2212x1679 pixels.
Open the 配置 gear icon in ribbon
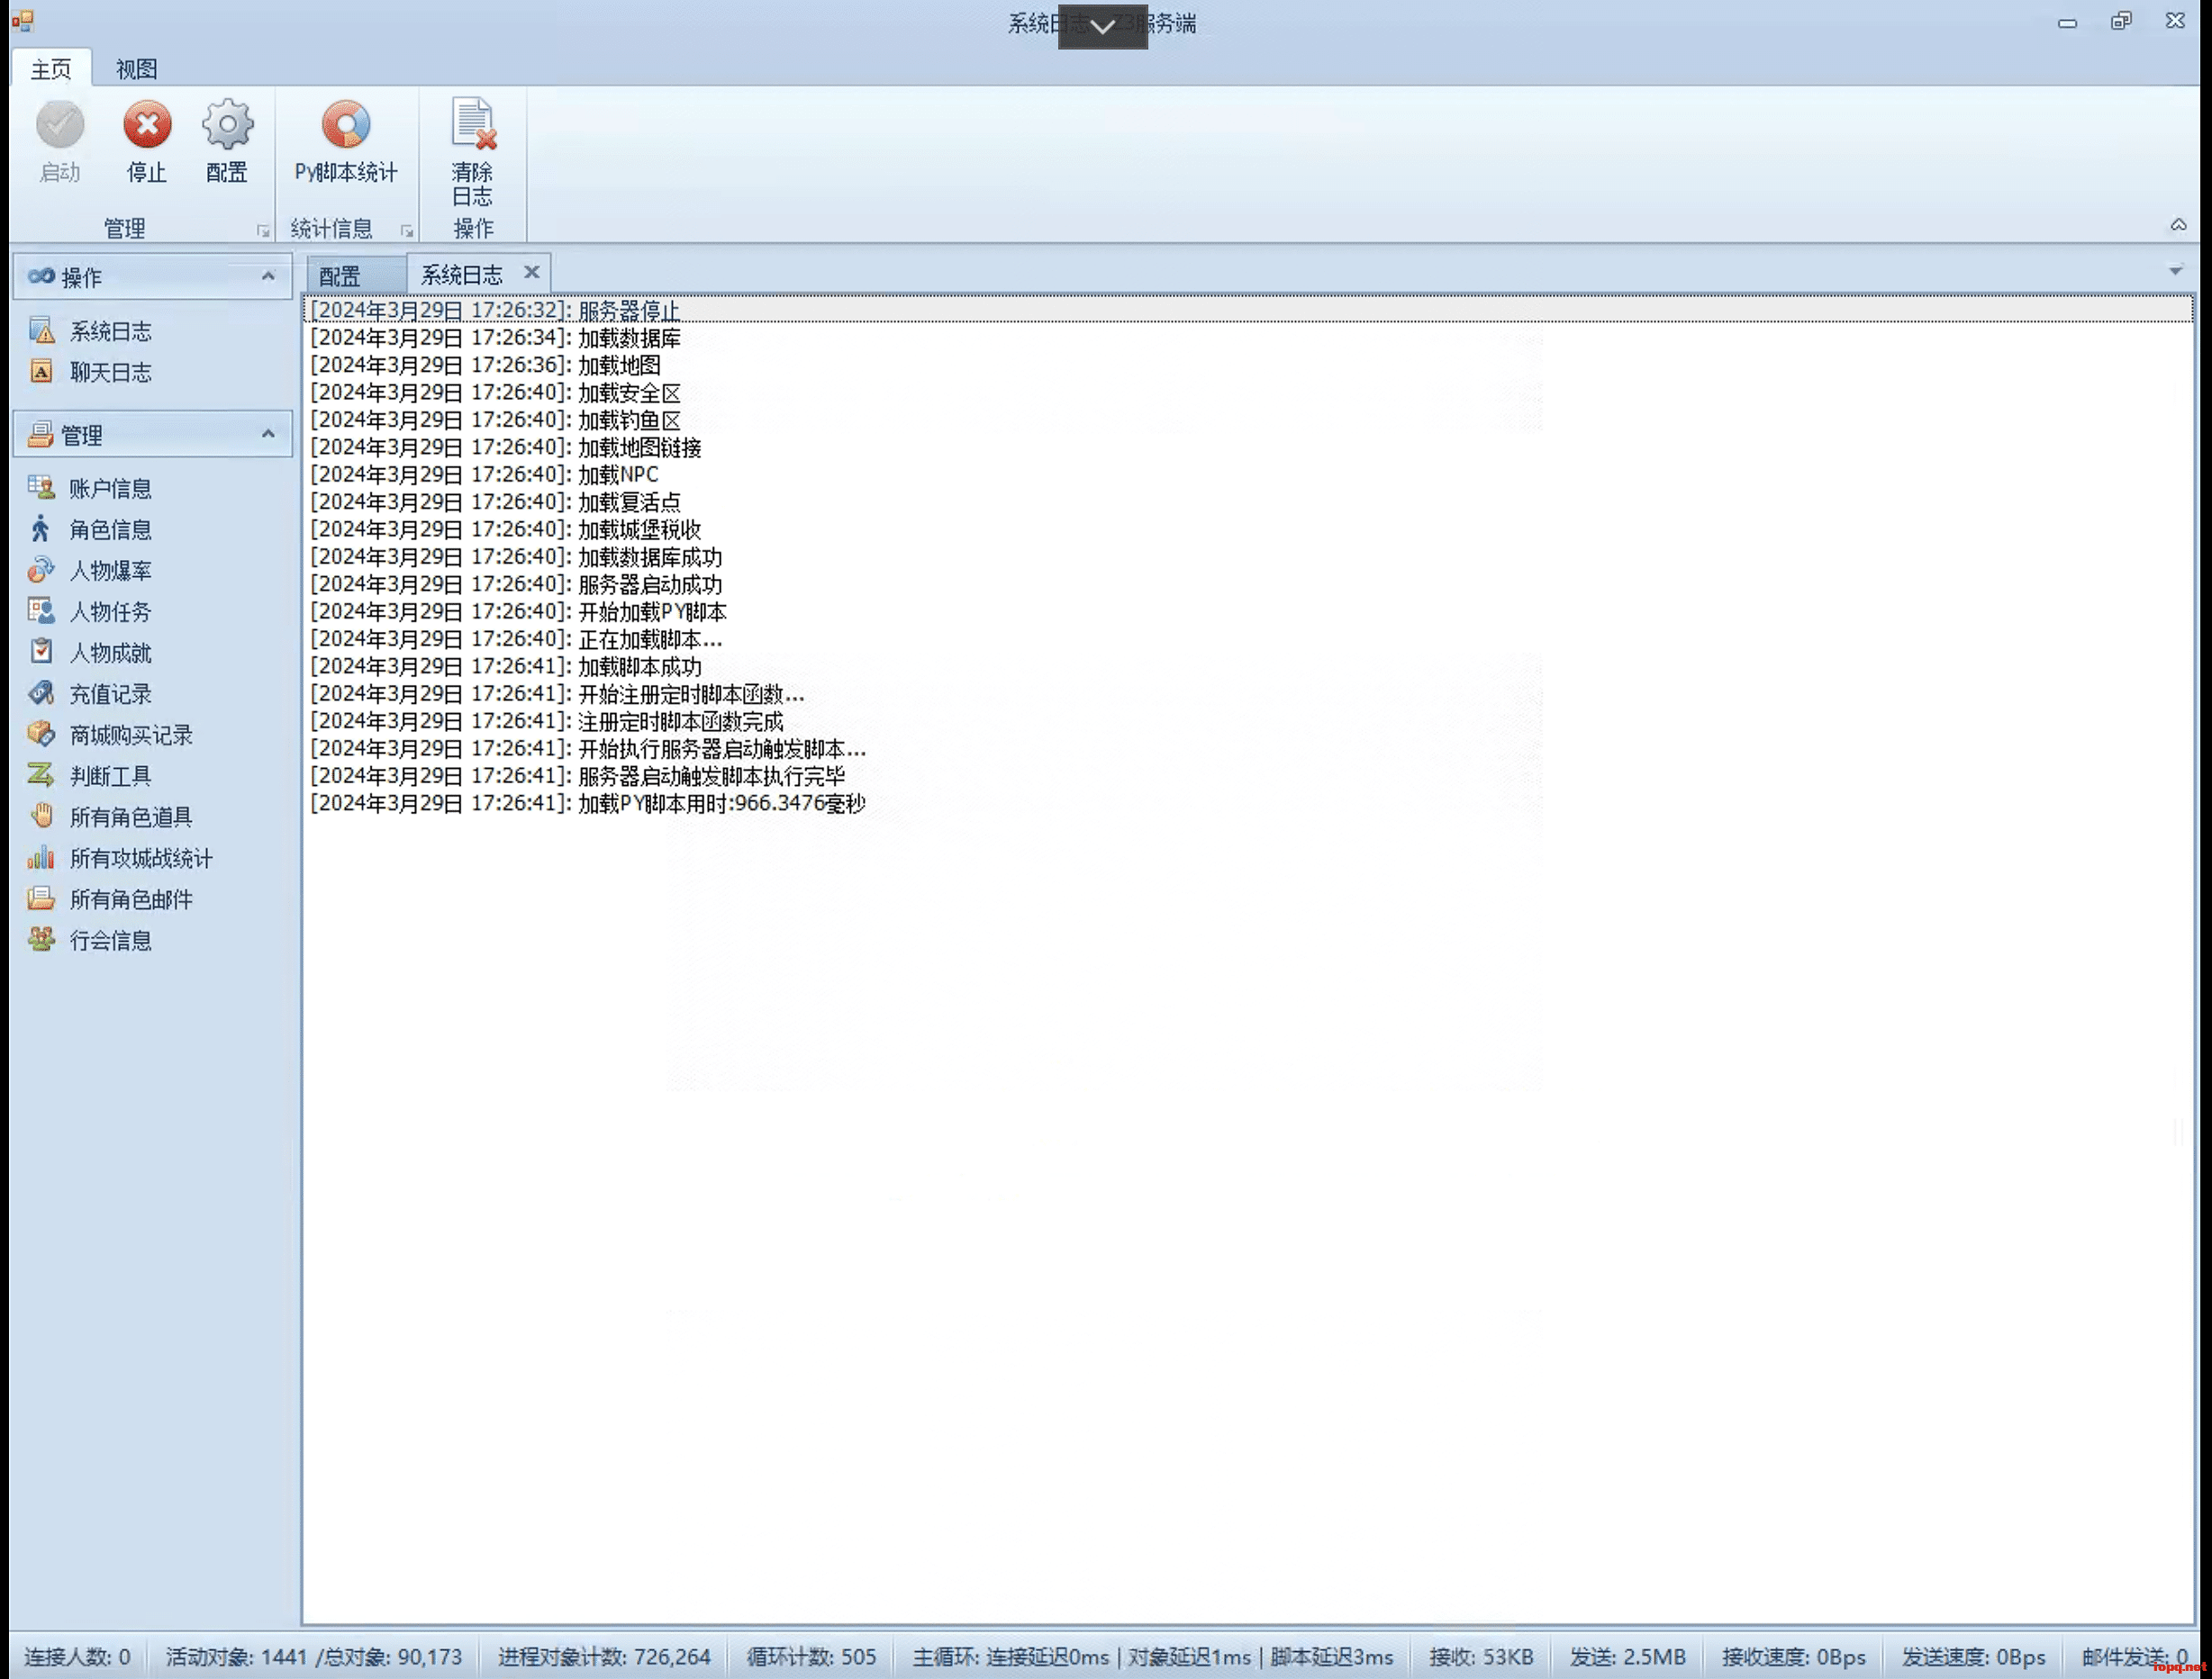[x=227, y=126]
